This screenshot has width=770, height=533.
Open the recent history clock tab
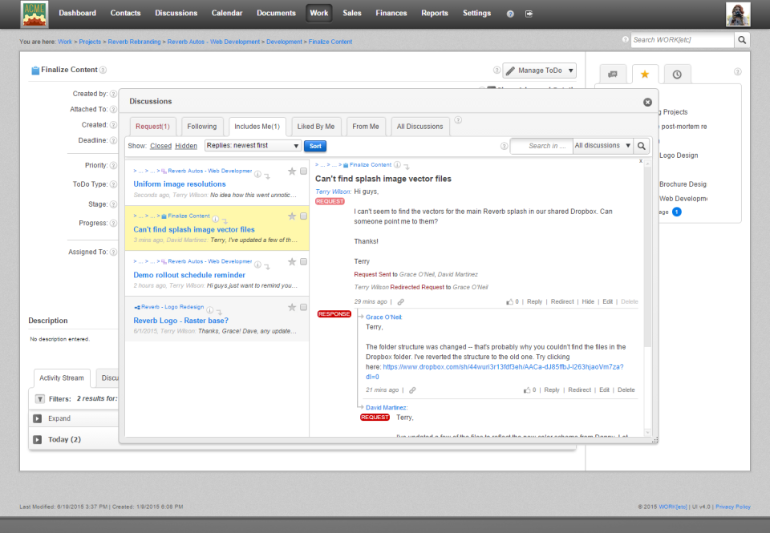pos(677,74)
